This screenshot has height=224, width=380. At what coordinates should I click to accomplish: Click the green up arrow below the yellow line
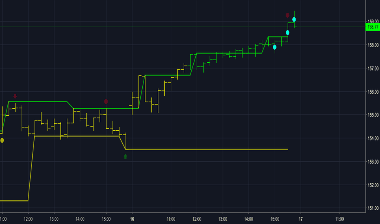(125, 156)
